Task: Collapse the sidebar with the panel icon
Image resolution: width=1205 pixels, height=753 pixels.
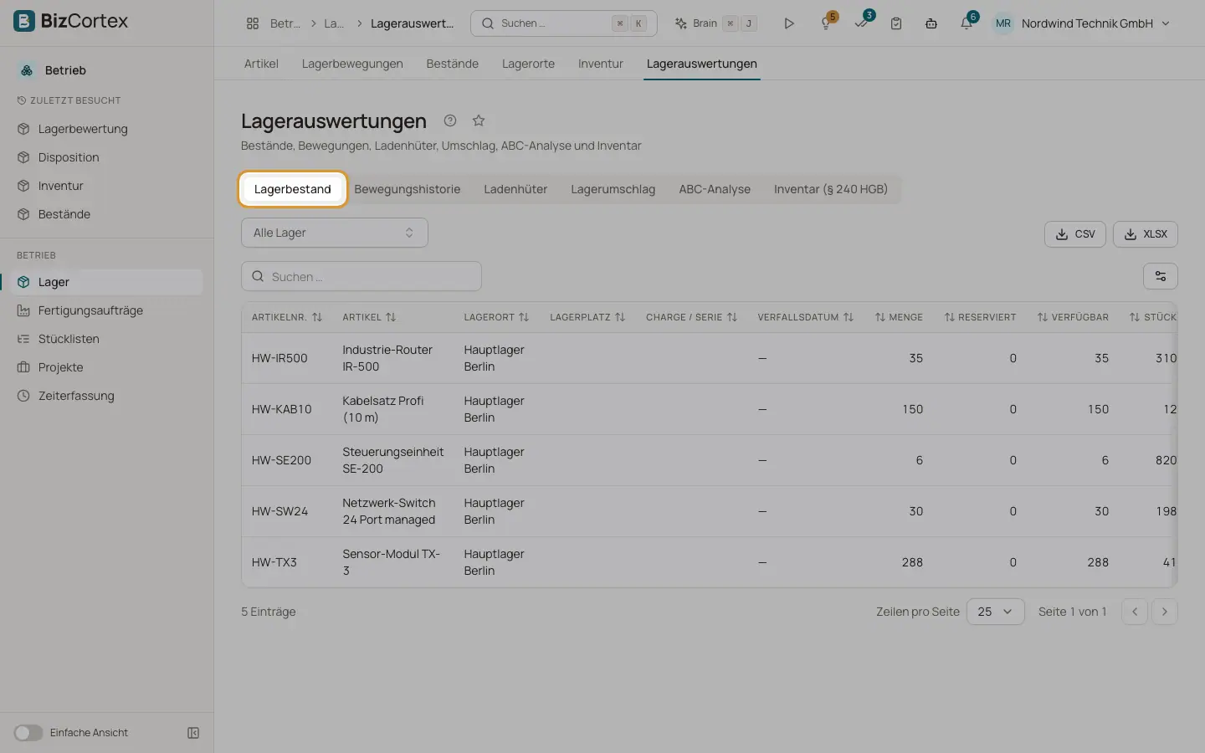Action: (193, 733)
